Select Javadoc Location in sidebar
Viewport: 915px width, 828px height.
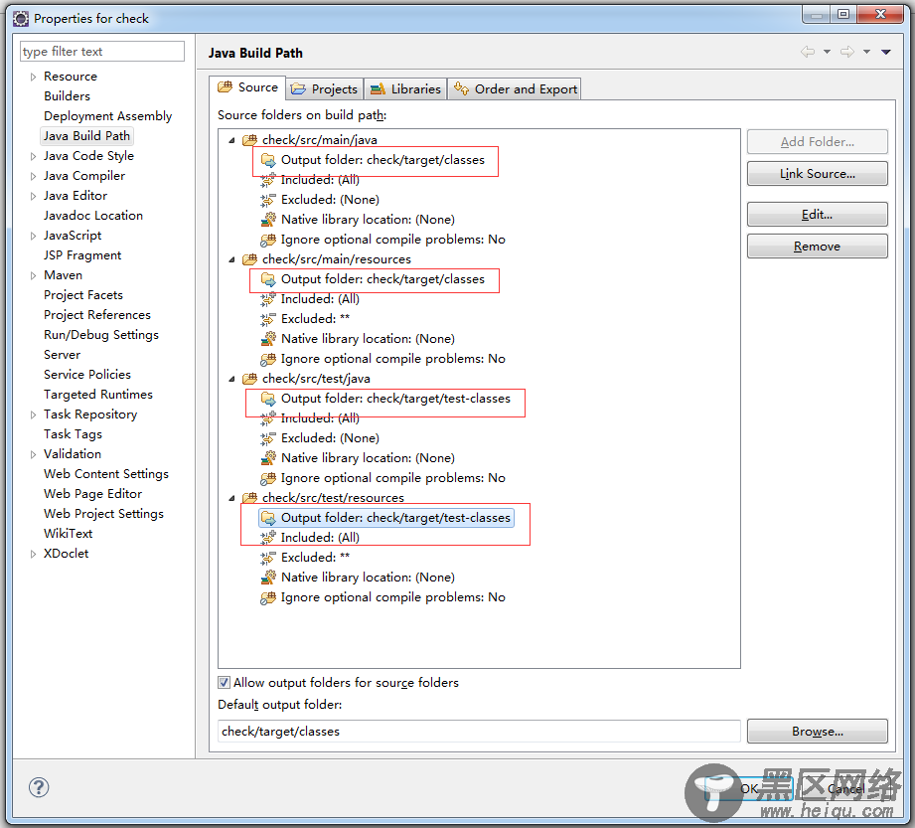pos(93,216)
